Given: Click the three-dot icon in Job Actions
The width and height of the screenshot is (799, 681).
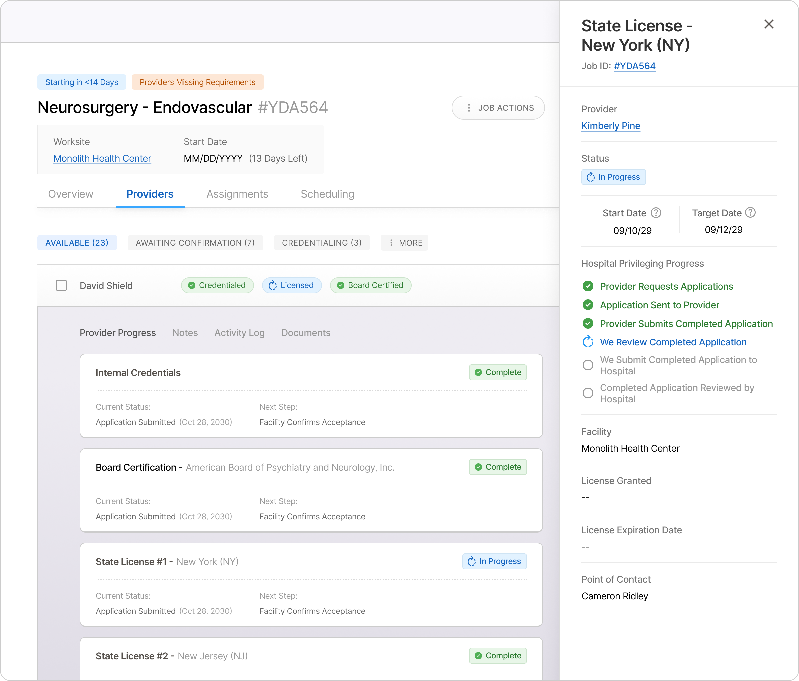Looking at the screenshot, I should [469, 108].
